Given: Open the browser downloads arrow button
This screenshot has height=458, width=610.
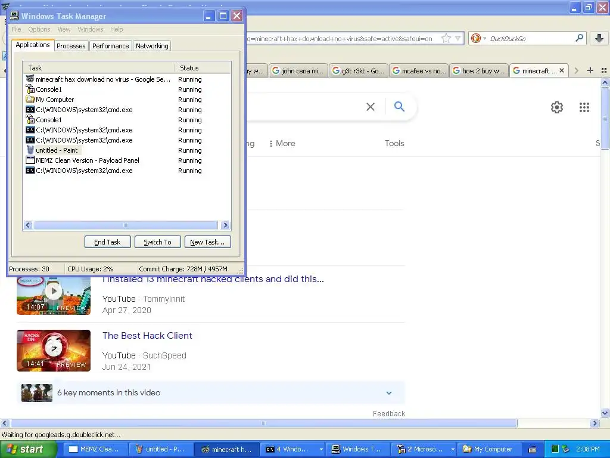Looking at the screenshot, I should 599,38.
